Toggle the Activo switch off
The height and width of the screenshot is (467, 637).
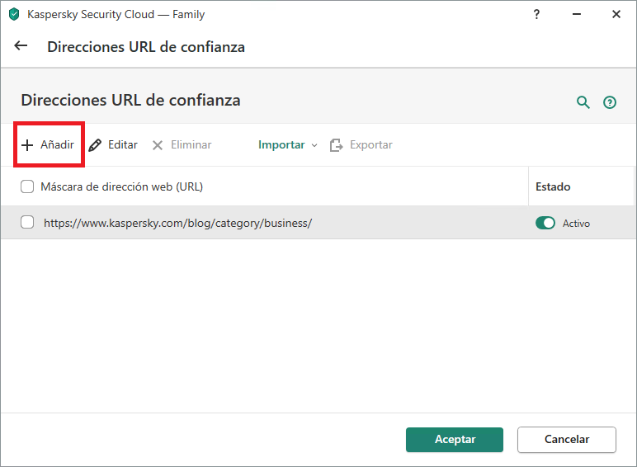point(545,223)
